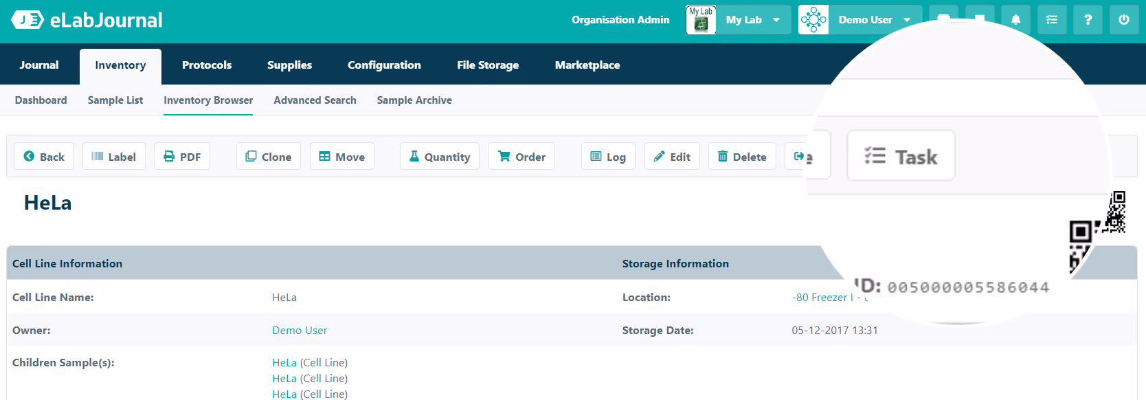
Task: Go to Sample List subtab
Action: coord(115,100)
